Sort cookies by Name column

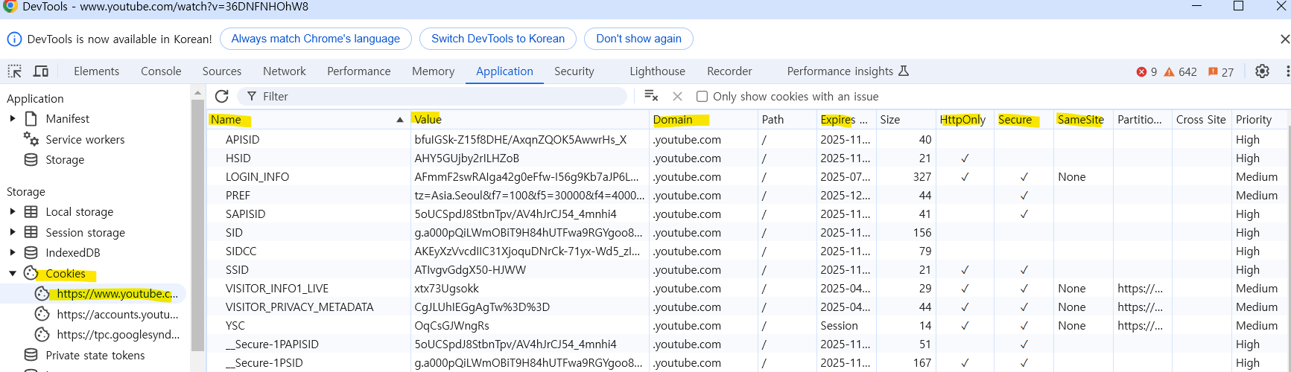click(308, 119)
